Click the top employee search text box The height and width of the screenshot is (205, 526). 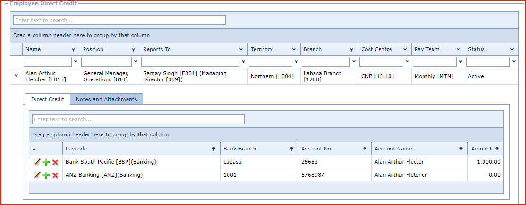click(x=119, y=20)
